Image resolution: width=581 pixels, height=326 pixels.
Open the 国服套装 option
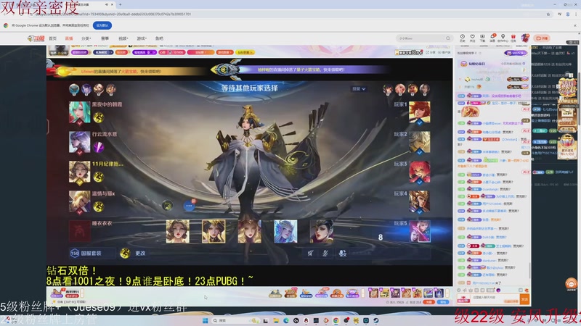tap(91, 253)
